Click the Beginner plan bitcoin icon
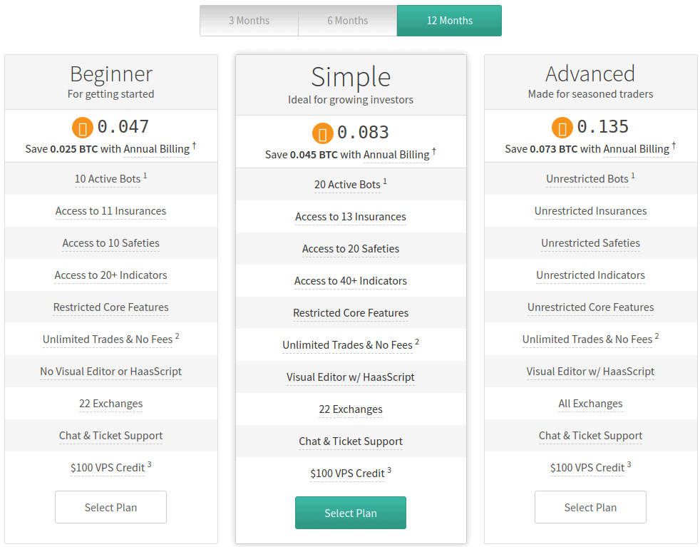700x547 pixels. [83, 128]
